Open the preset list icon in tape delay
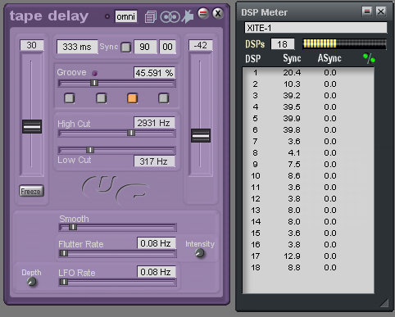 tap(151, 17)
